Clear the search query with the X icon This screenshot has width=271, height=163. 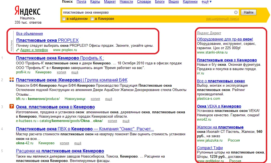(x=236, y=12)
